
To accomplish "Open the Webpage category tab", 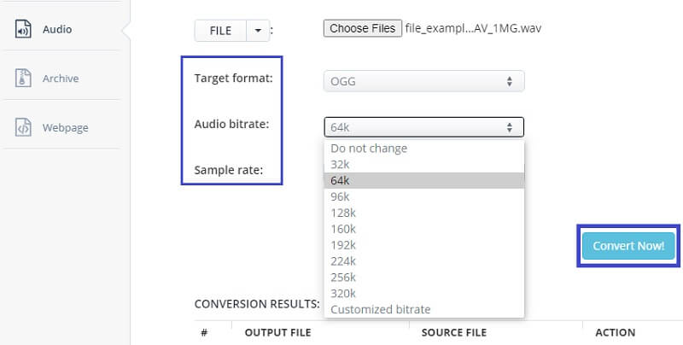I will click(x=65, y=128).
